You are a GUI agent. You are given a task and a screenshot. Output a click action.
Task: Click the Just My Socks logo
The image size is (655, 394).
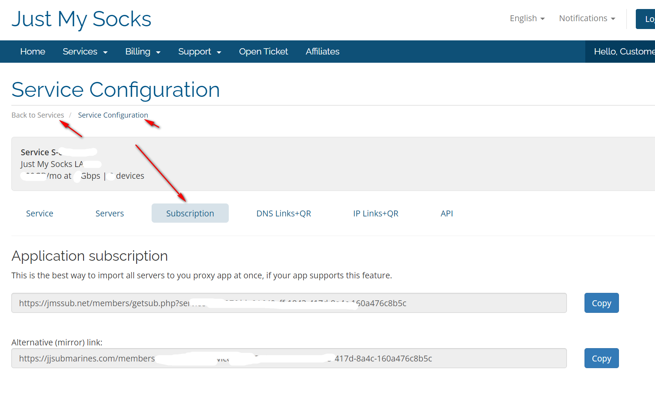81,19
